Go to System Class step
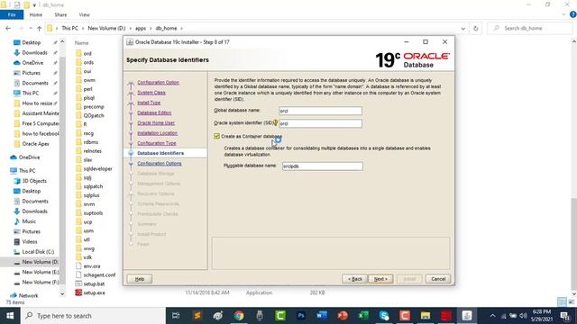Image resolution: width=577 pixels, height=324 pixels. [x=151, y=93]
